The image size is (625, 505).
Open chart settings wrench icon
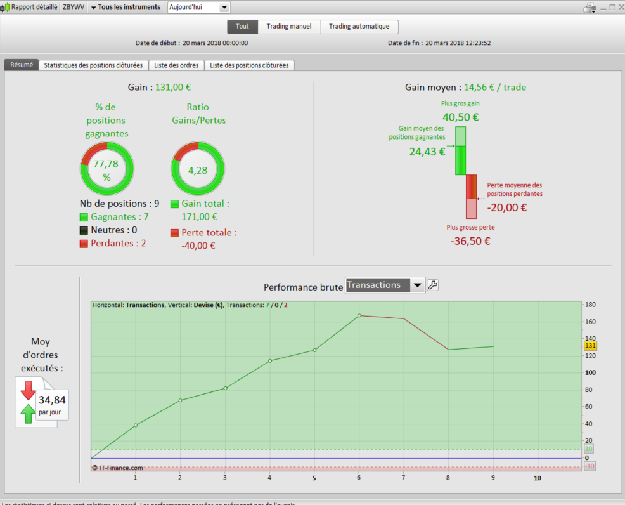[x=433, y=285]
